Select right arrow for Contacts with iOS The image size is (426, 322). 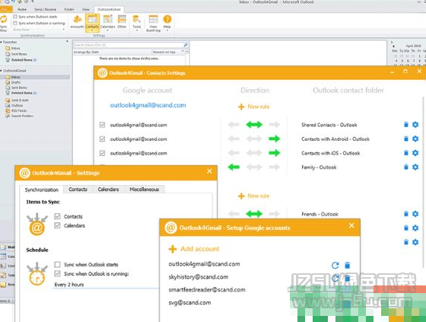(x=274, y=153)
